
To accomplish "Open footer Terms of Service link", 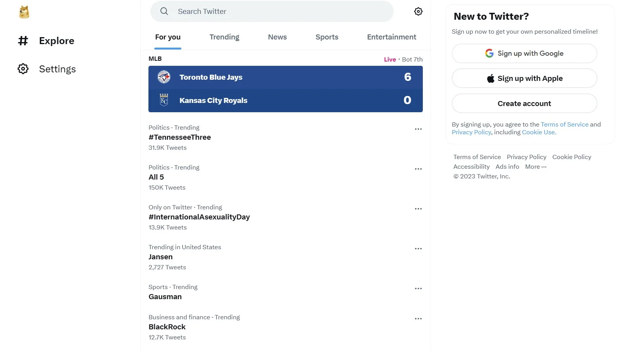I will (x=477, y=157).
